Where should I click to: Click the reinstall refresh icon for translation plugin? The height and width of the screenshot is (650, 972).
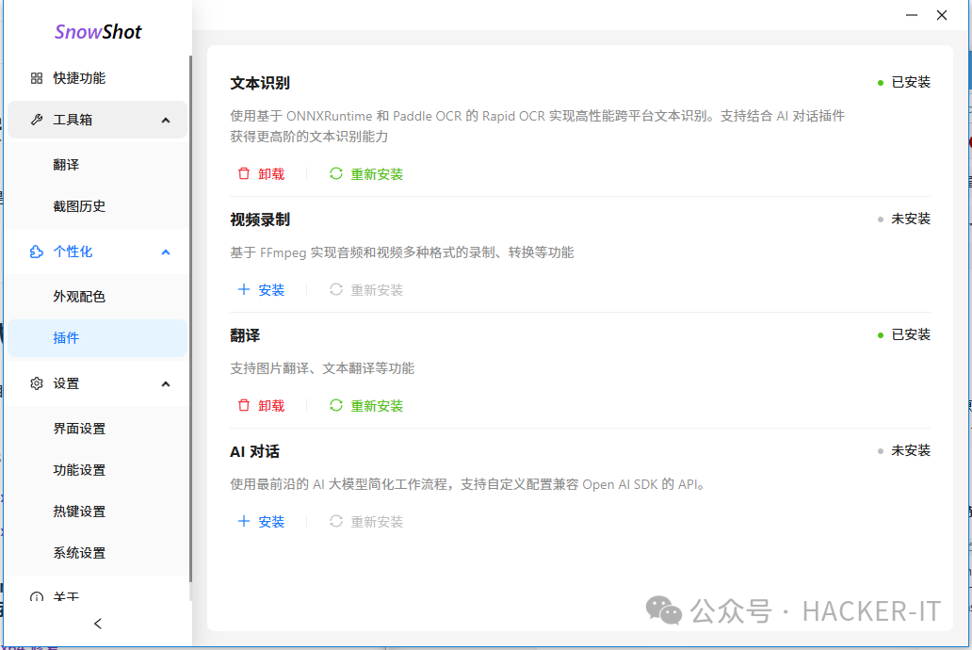tap(336, 406)
